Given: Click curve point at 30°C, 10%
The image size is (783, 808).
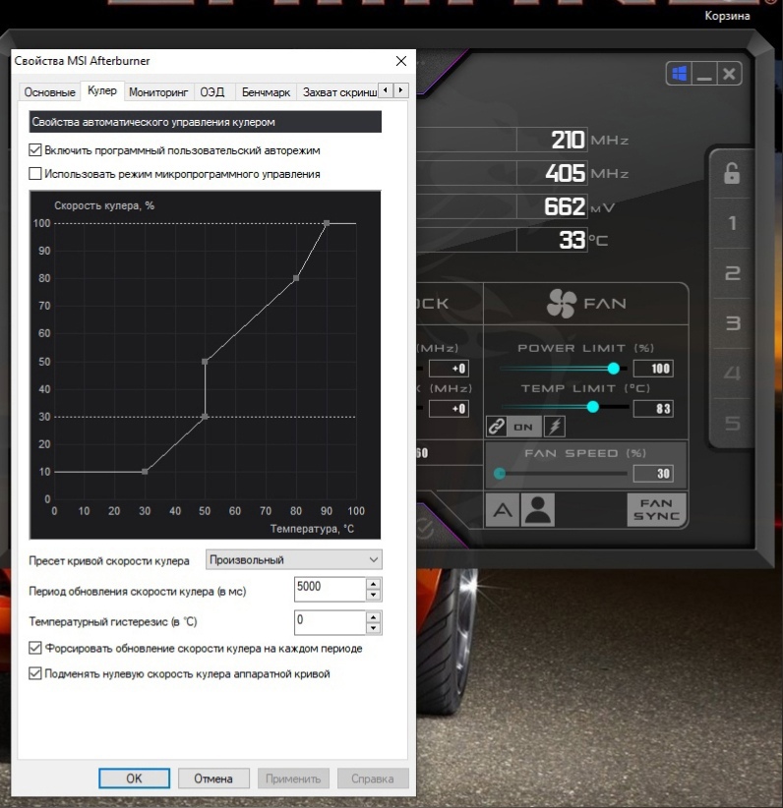Looking at the screenshot, I should 145,472.
